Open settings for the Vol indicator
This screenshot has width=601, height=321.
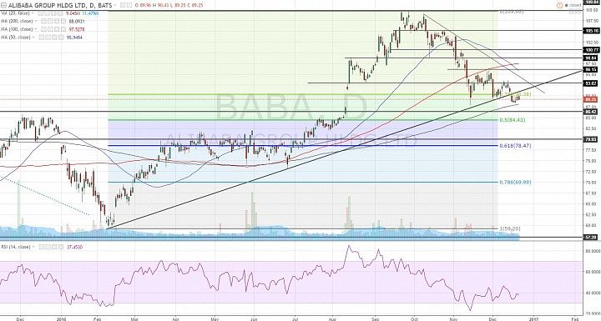point(47,13)
